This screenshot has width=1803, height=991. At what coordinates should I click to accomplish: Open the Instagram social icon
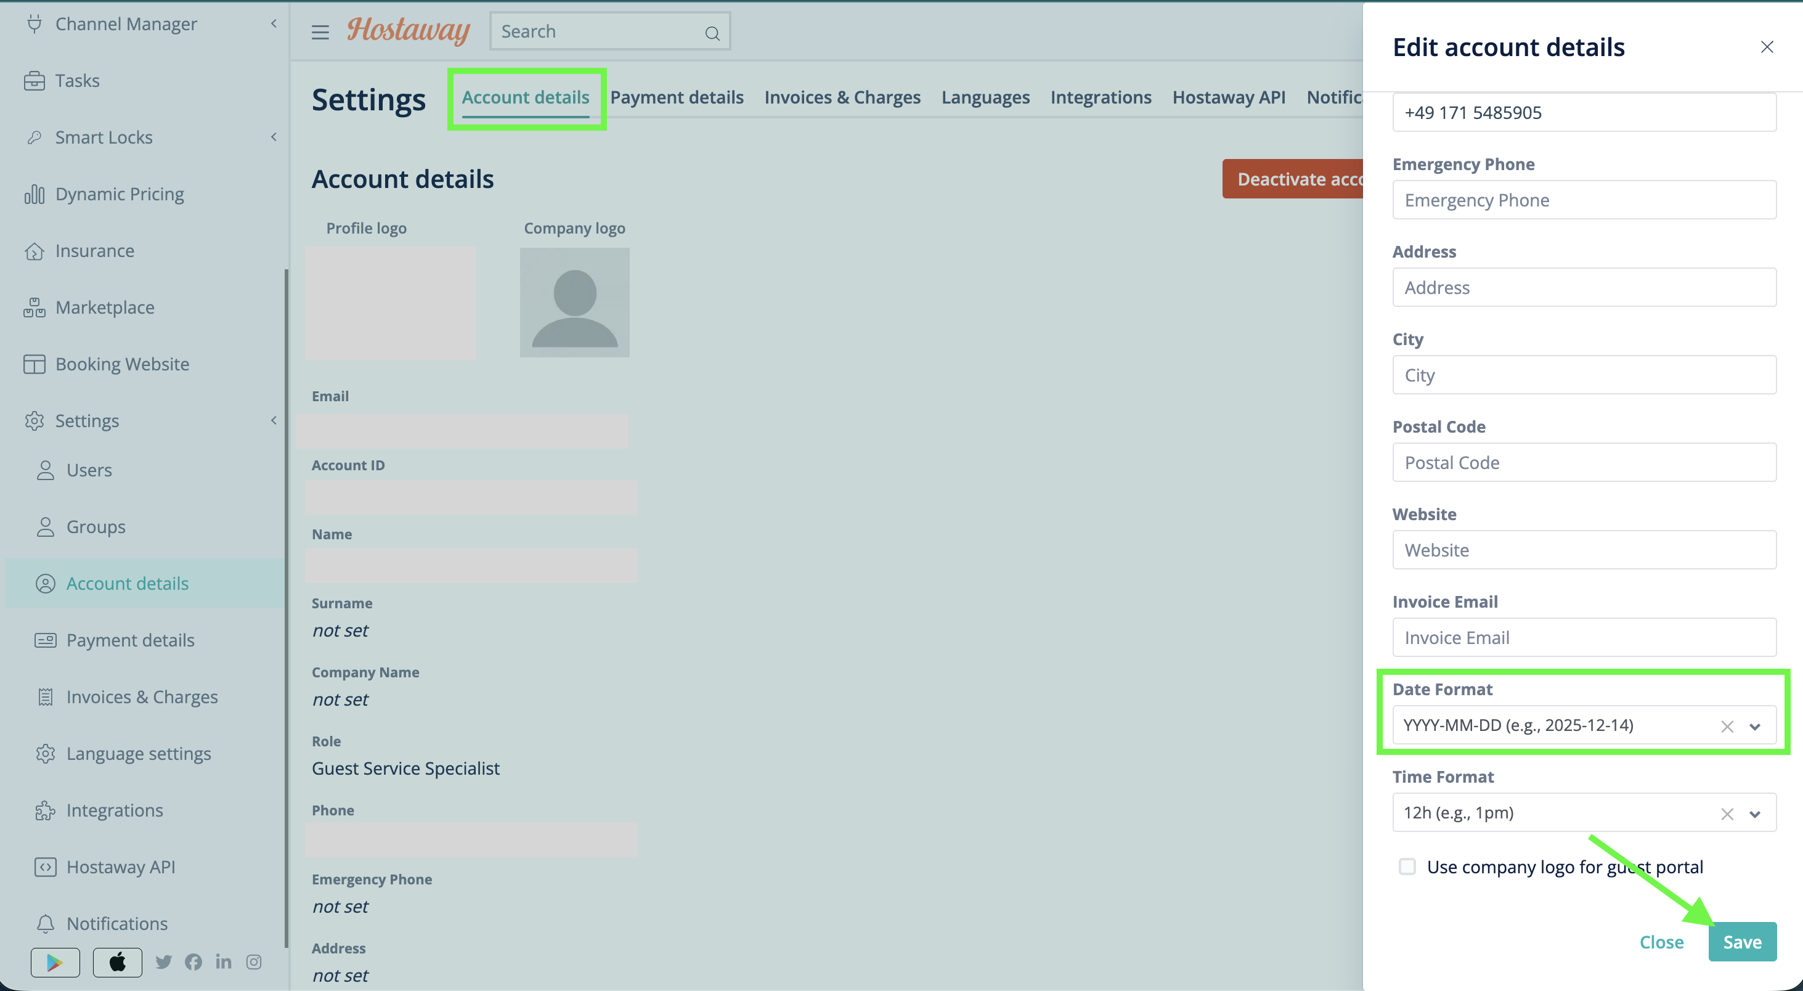(254, 961)
